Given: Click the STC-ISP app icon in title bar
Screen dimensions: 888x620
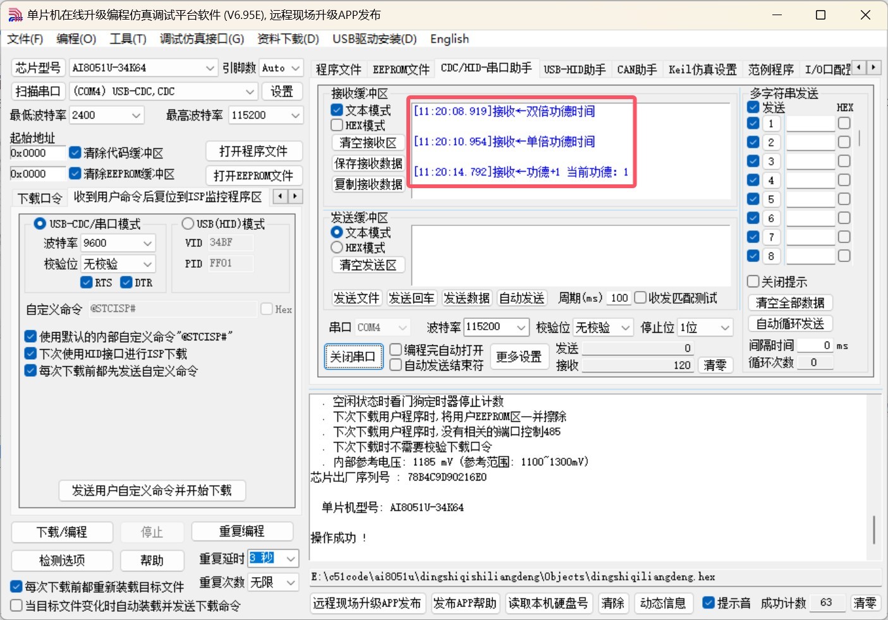Looking at the screenshot, I should click(15, 15).
